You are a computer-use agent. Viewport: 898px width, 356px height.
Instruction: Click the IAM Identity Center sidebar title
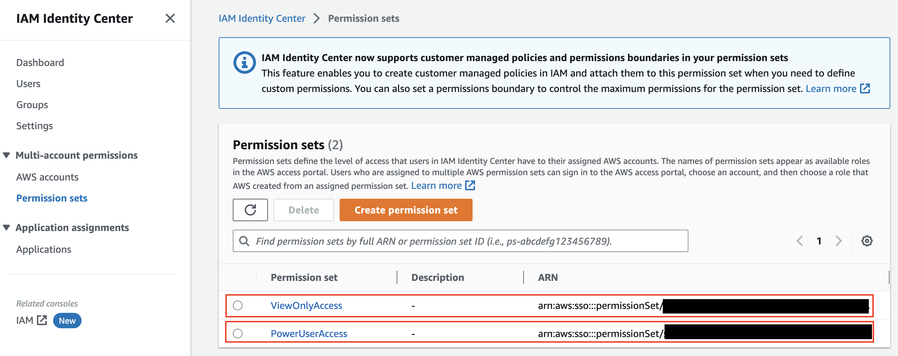click(x=75, y=18)
